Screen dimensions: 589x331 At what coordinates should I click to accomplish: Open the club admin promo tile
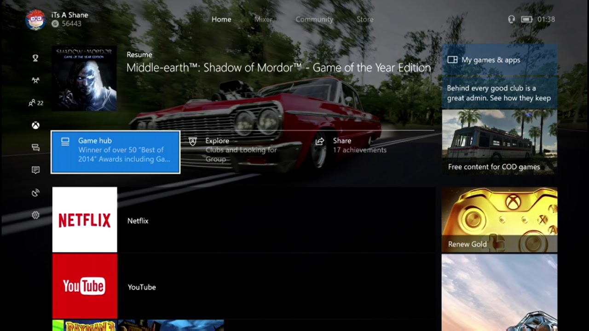(500, 92)
